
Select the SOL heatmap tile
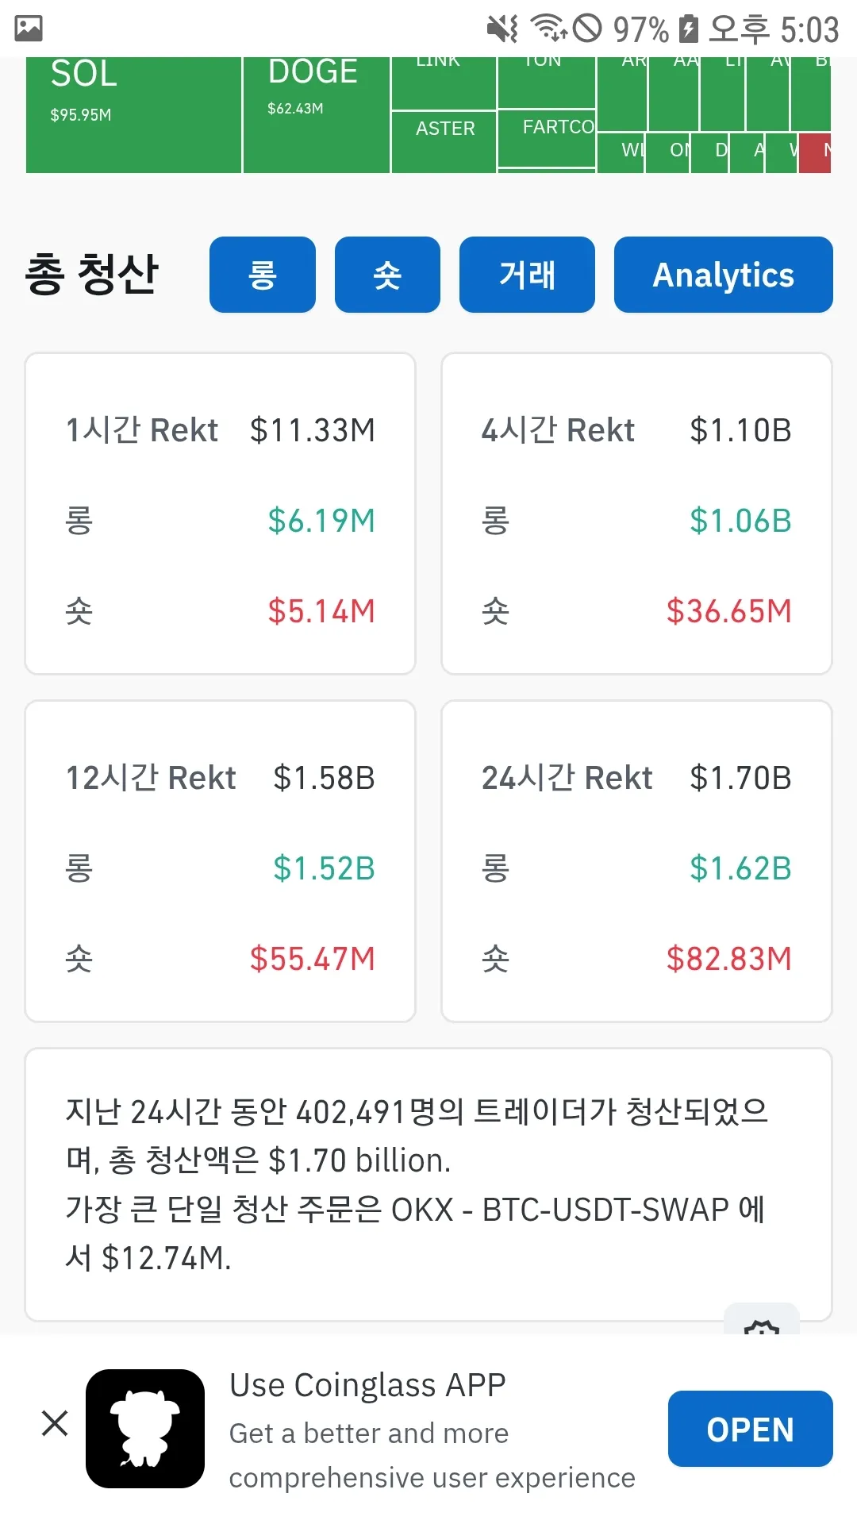tap(133, 114)
